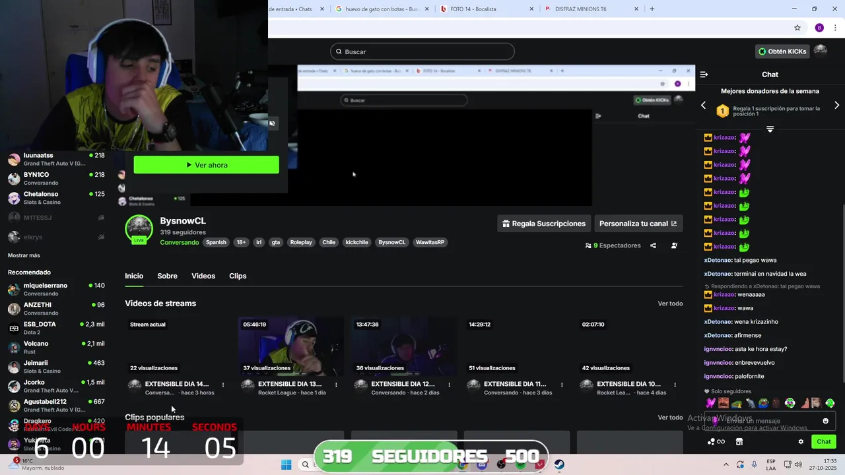This screenshot has width=845, height=475.
Task: Click the 9 Espectadores viewer count
Action: pyautogui.click(x=613, y=245)
